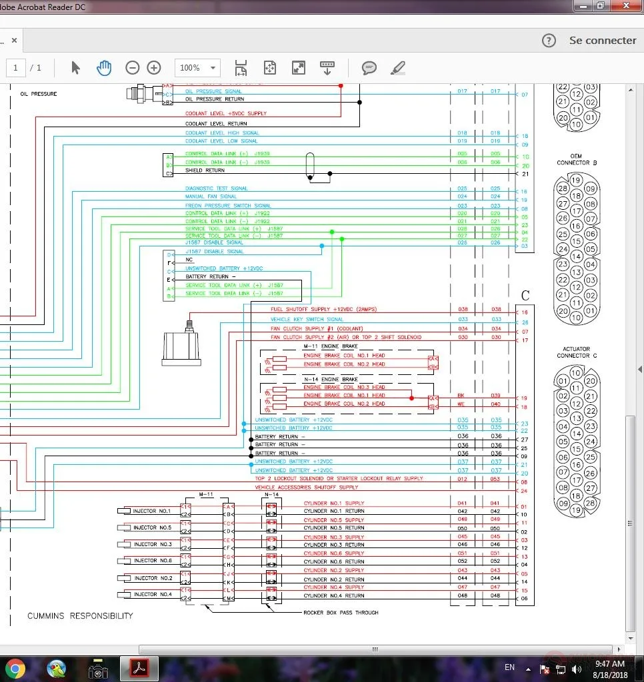Screen dimensions: 644x682
Task: Click 'ROCKER BOX PASS THROUGH' label
Action: 341,613
